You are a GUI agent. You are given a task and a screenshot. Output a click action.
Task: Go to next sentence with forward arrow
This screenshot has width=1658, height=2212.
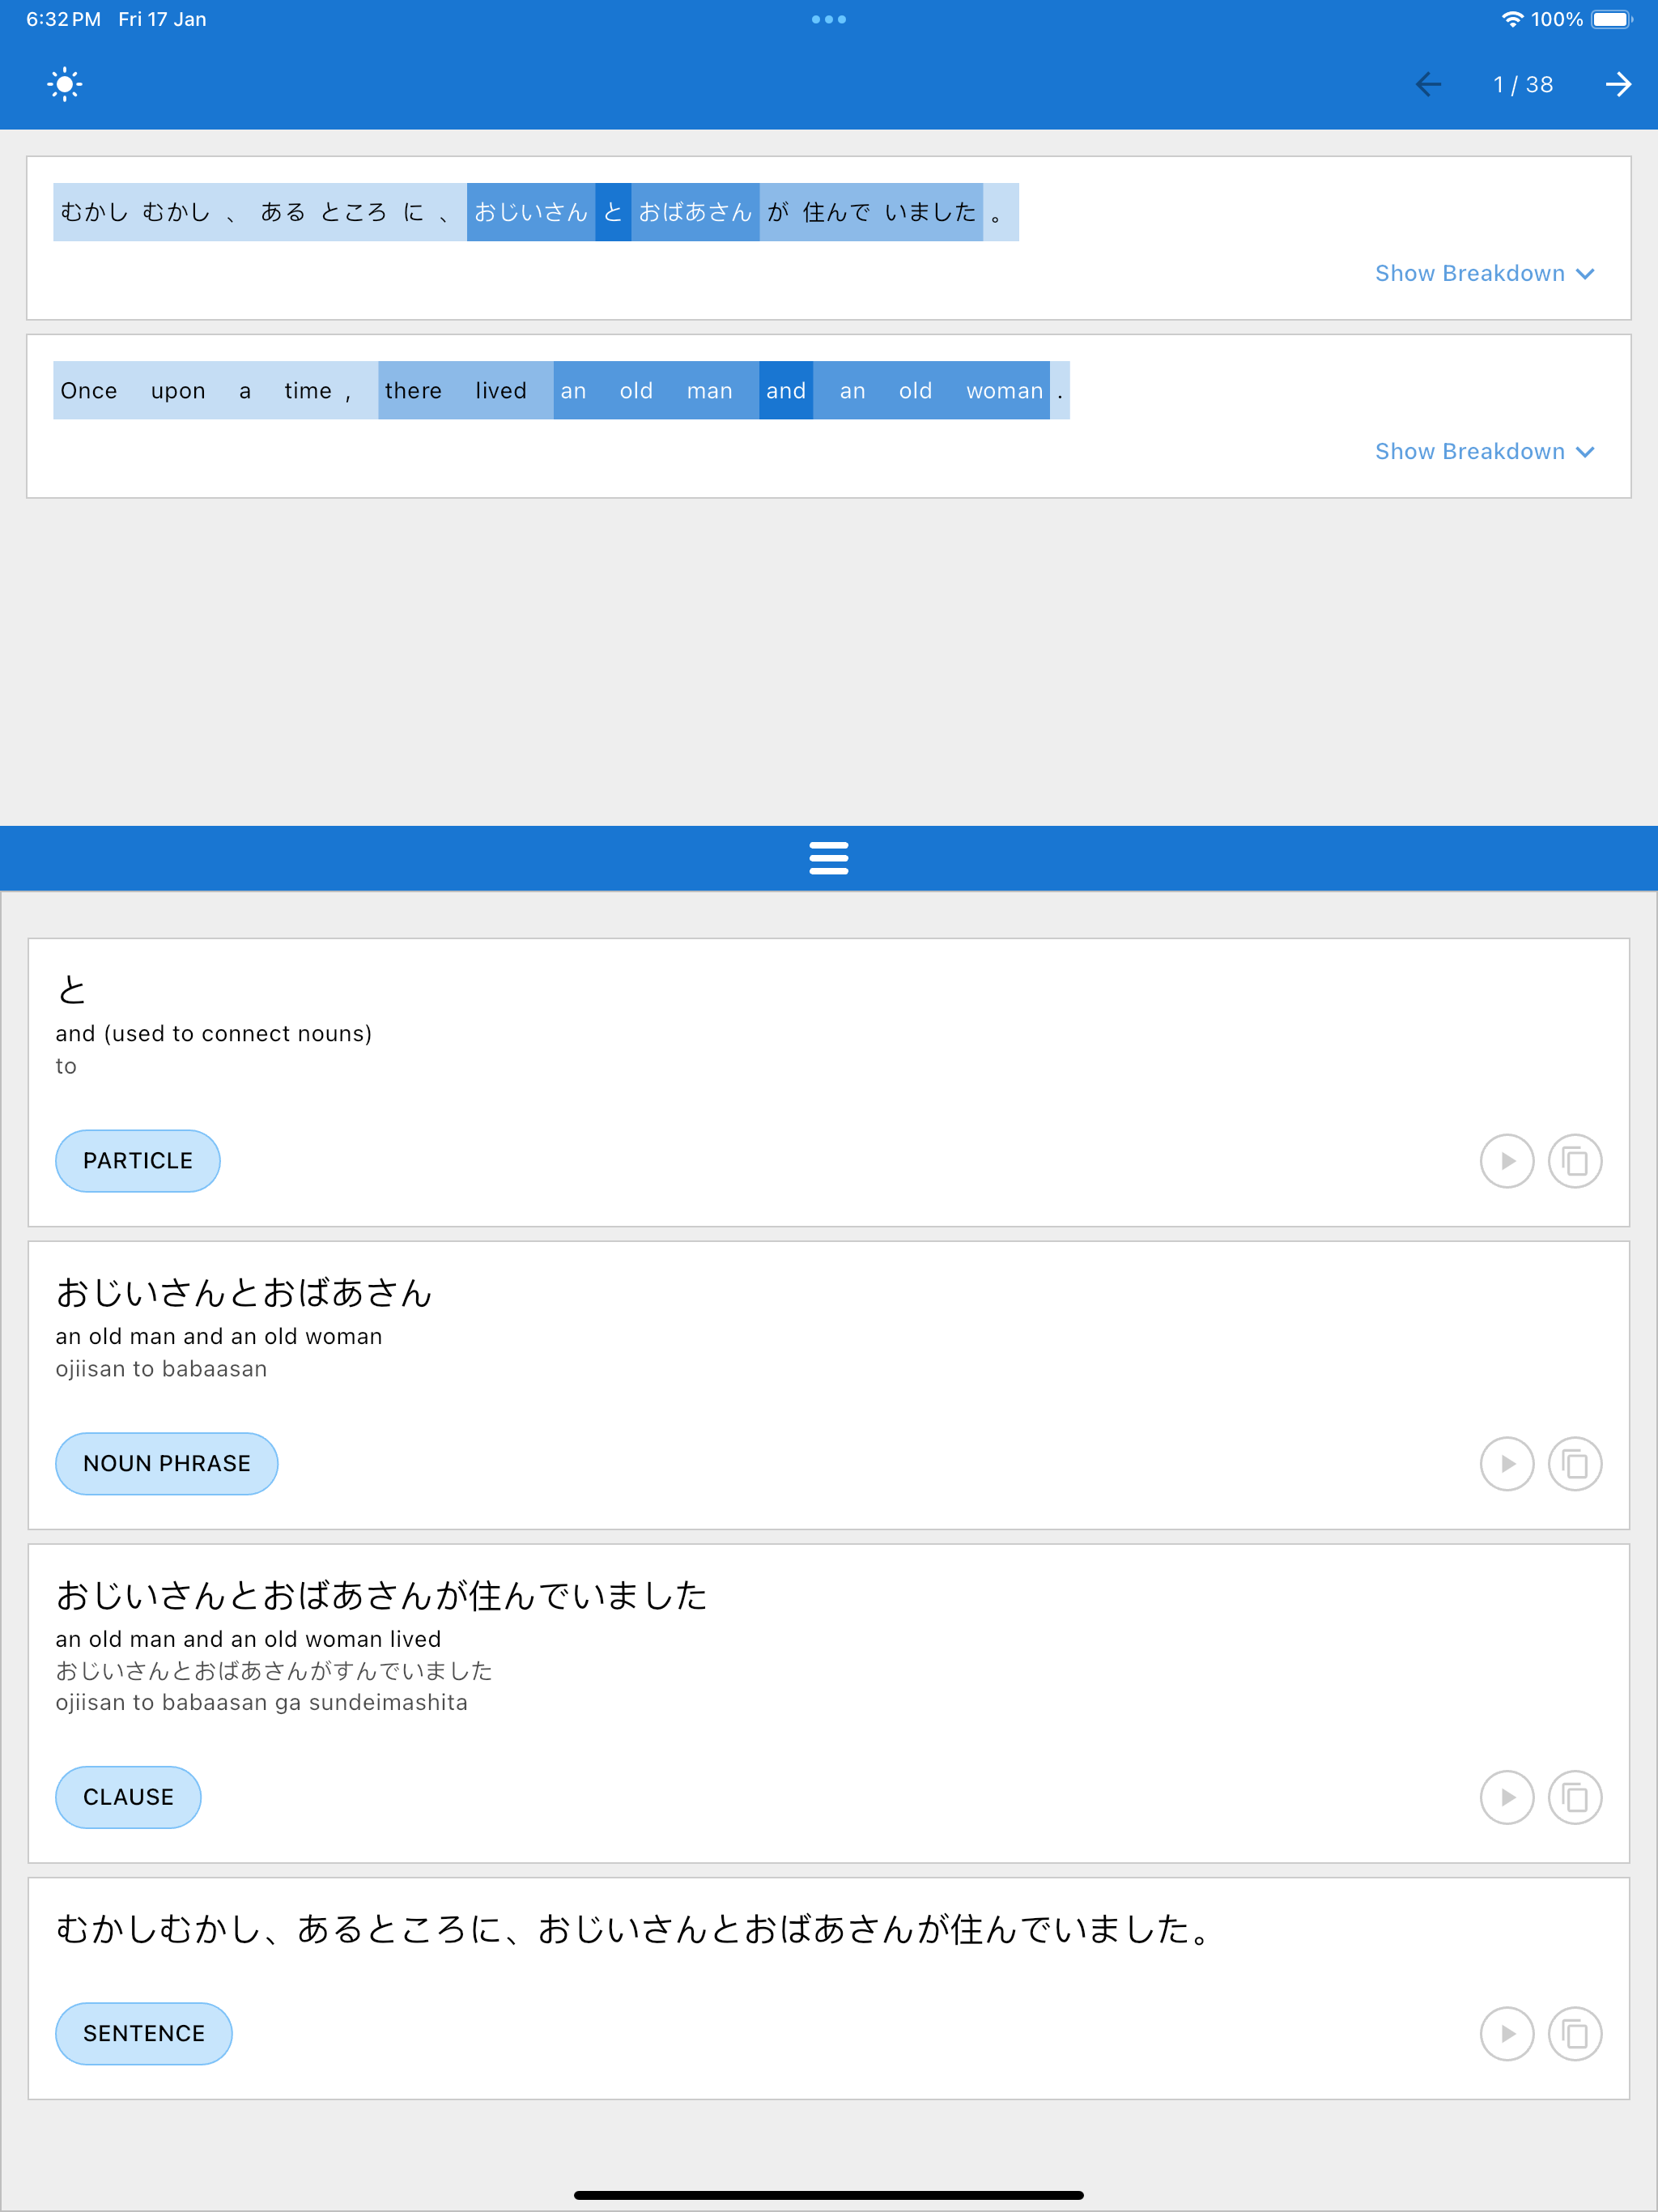[x=1618, y=85]
